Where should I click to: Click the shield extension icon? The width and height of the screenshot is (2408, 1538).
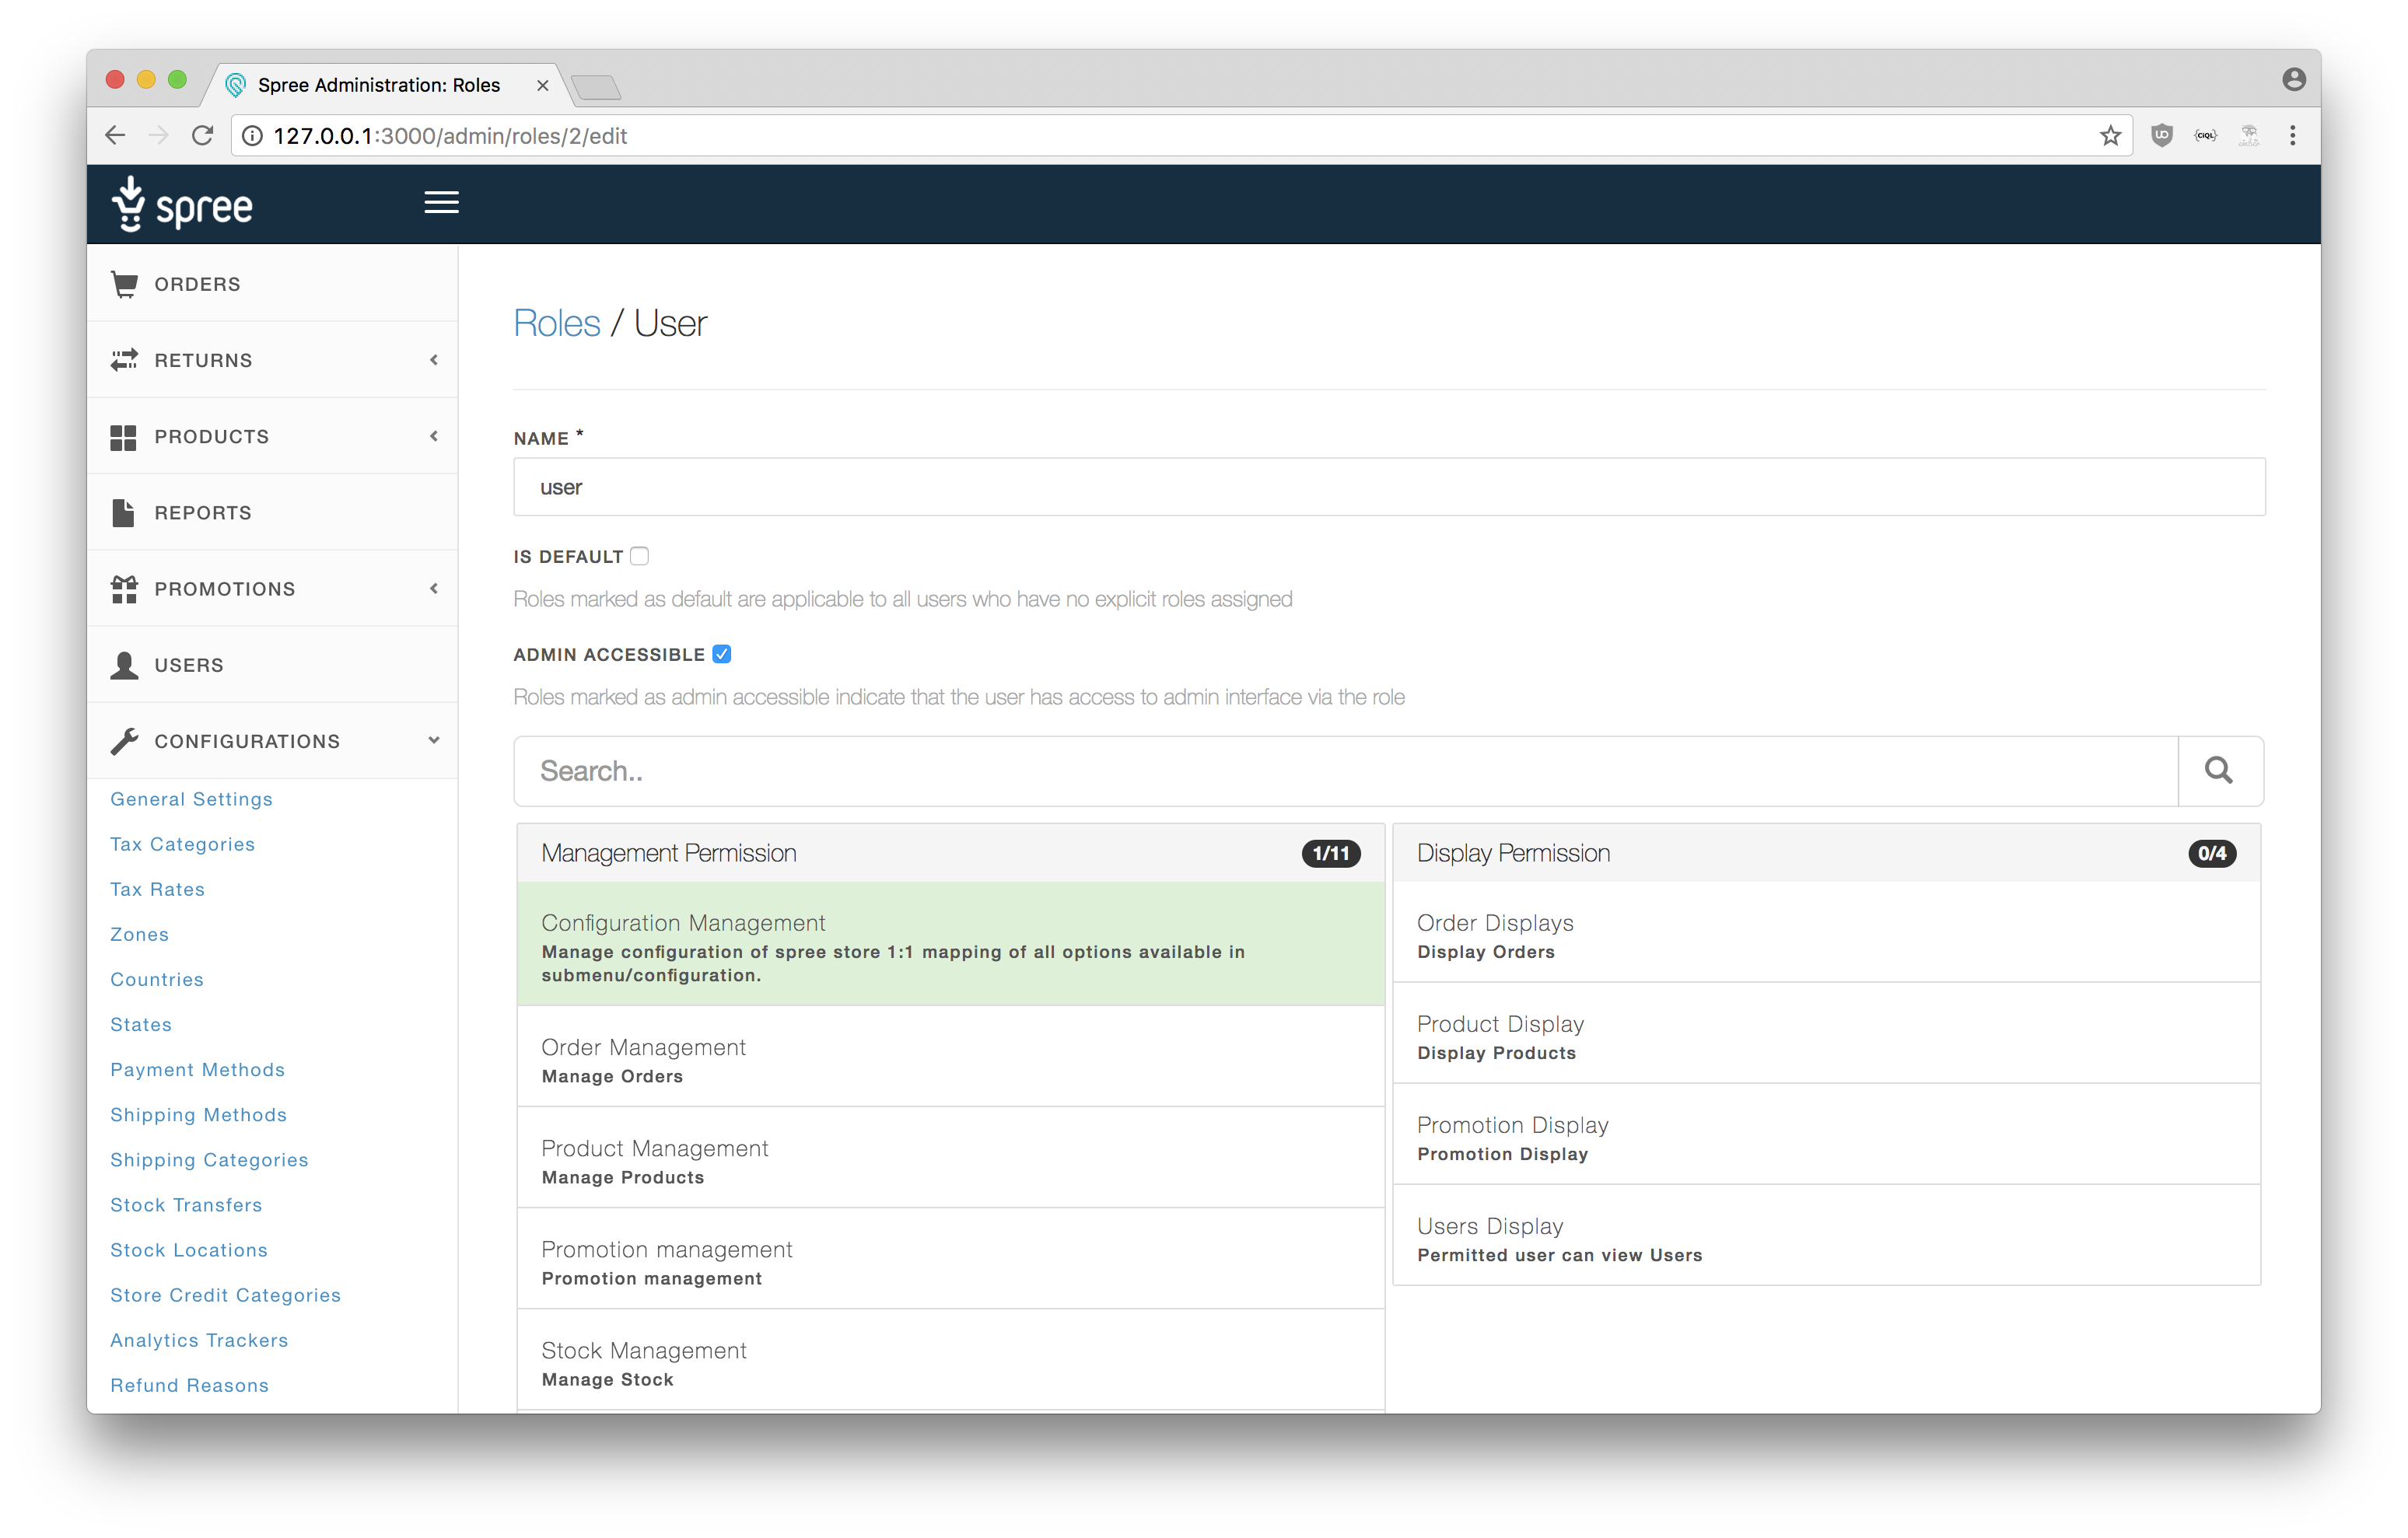coord(2161,135)
